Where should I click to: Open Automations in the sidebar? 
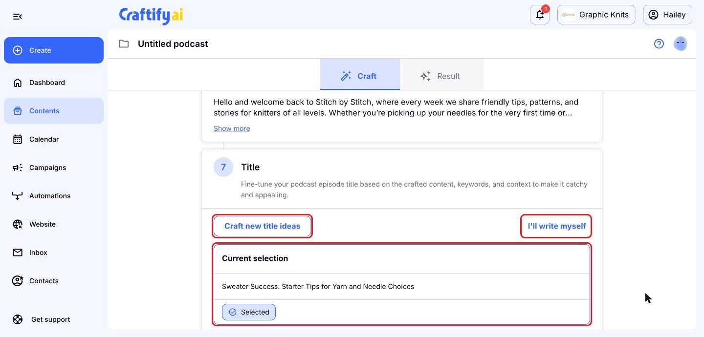[54, 196]
